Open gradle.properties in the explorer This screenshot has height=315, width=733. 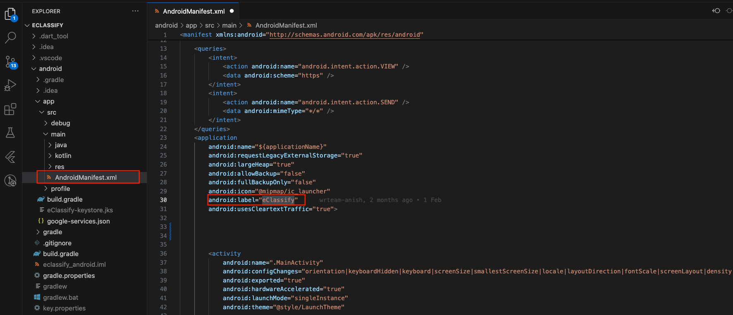point(69,276)
